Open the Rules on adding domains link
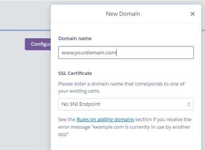This screenshot has height=150, width=205. (105, 119)
